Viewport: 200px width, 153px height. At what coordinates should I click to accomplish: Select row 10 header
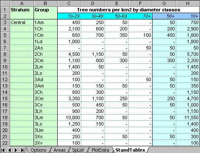(5, 67)
